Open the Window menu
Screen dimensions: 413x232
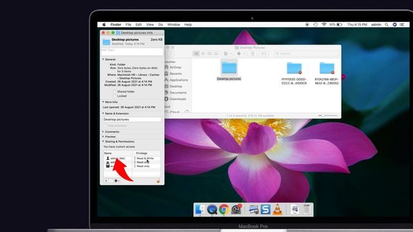174,24
